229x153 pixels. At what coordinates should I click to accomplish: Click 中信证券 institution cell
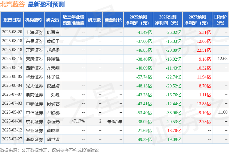click(34, 113)
